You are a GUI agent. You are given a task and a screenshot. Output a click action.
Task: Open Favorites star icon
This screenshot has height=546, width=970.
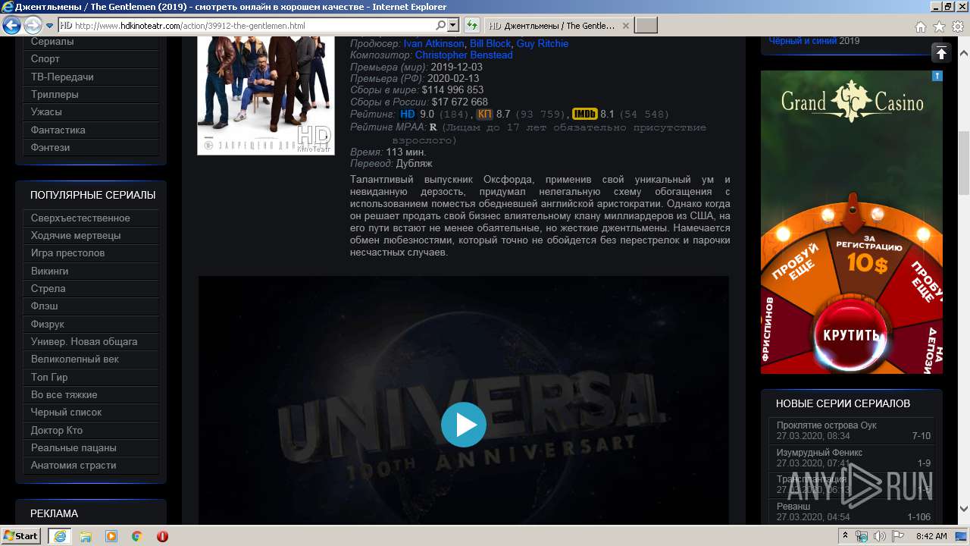point(939,27)
